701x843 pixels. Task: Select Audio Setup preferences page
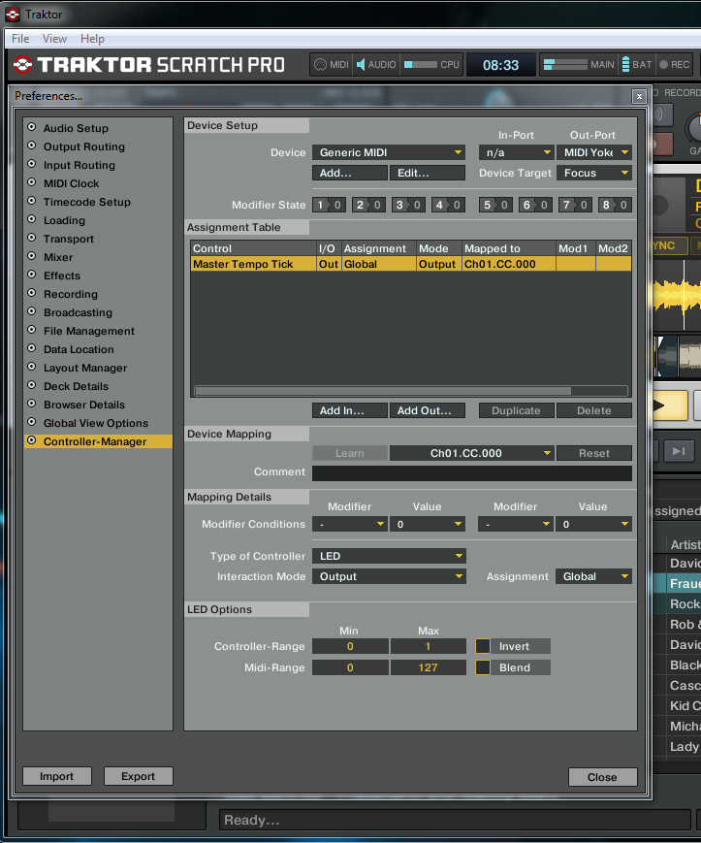coord(76,128)
